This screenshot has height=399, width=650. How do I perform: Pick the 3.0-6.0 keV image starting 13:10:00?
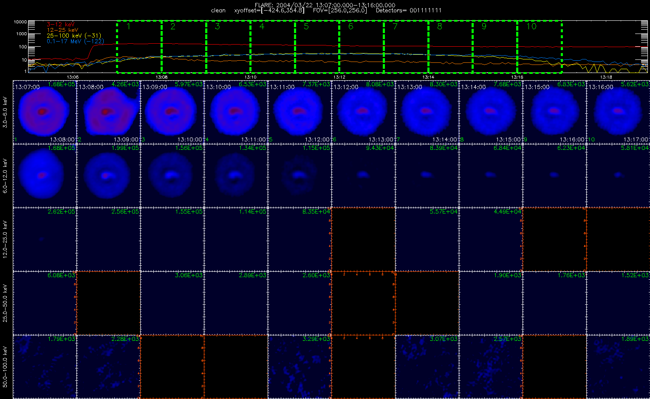coord(236,112)
